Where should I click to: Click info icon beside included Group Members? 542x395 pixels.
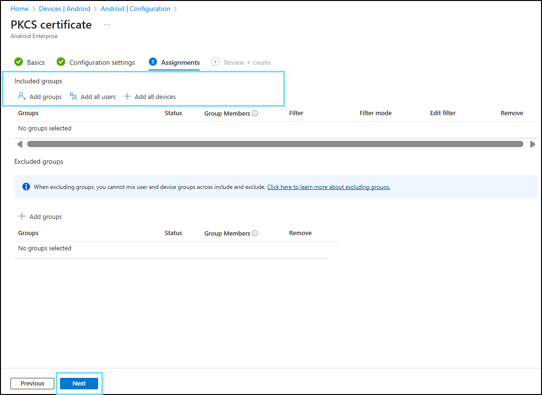(255, 114)
